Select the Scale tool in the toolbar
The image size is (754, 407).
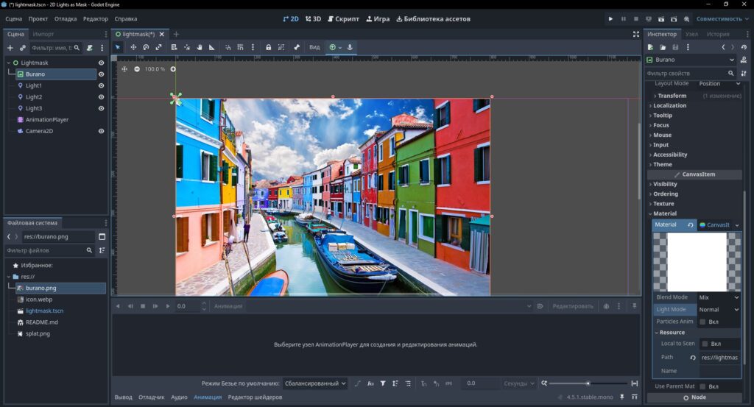tap(158, 47)
